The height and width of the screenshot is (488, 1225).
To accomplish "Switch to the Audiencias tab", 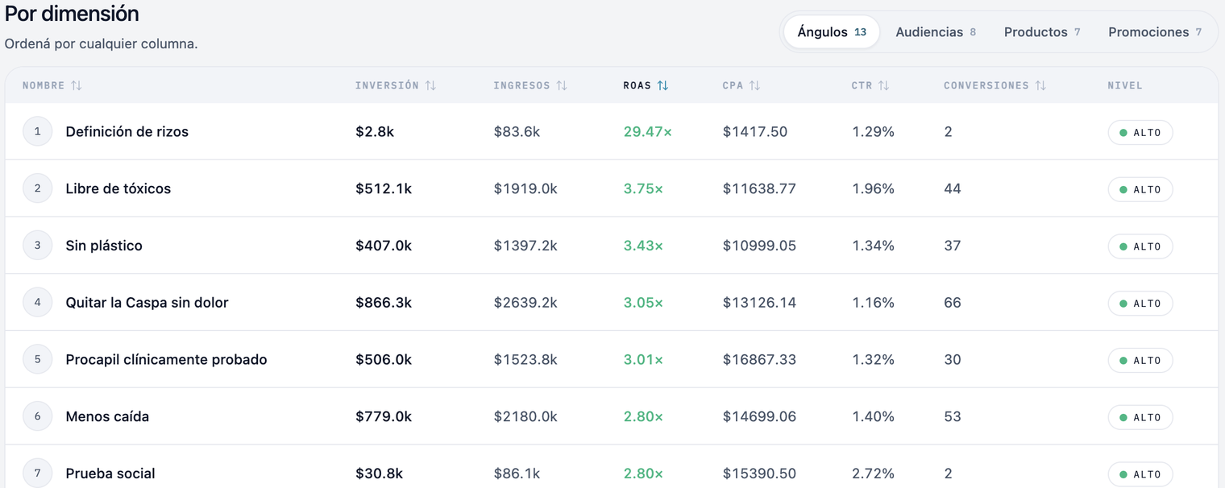I will tap(936, 32).
